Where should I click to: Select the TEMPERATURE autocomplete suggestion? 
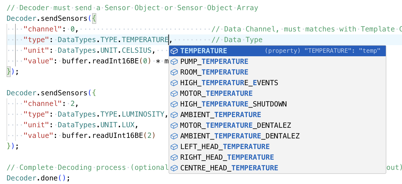click(x=204, y=51)
